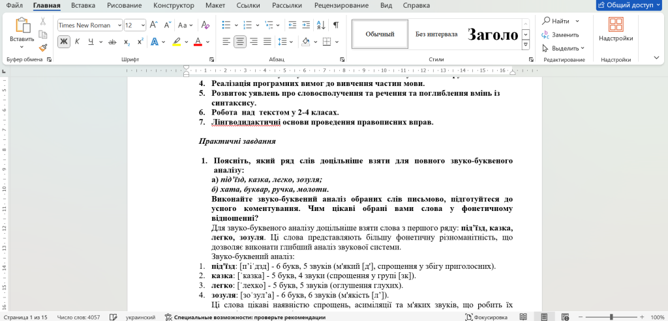Switch to Рецензирование tab
Screen dimensions: 668x321
pos(342,5)
